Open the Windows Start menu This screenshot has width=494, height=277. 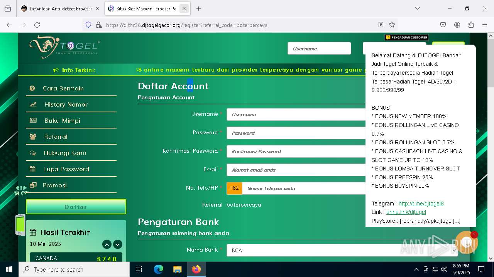point(9,269)
